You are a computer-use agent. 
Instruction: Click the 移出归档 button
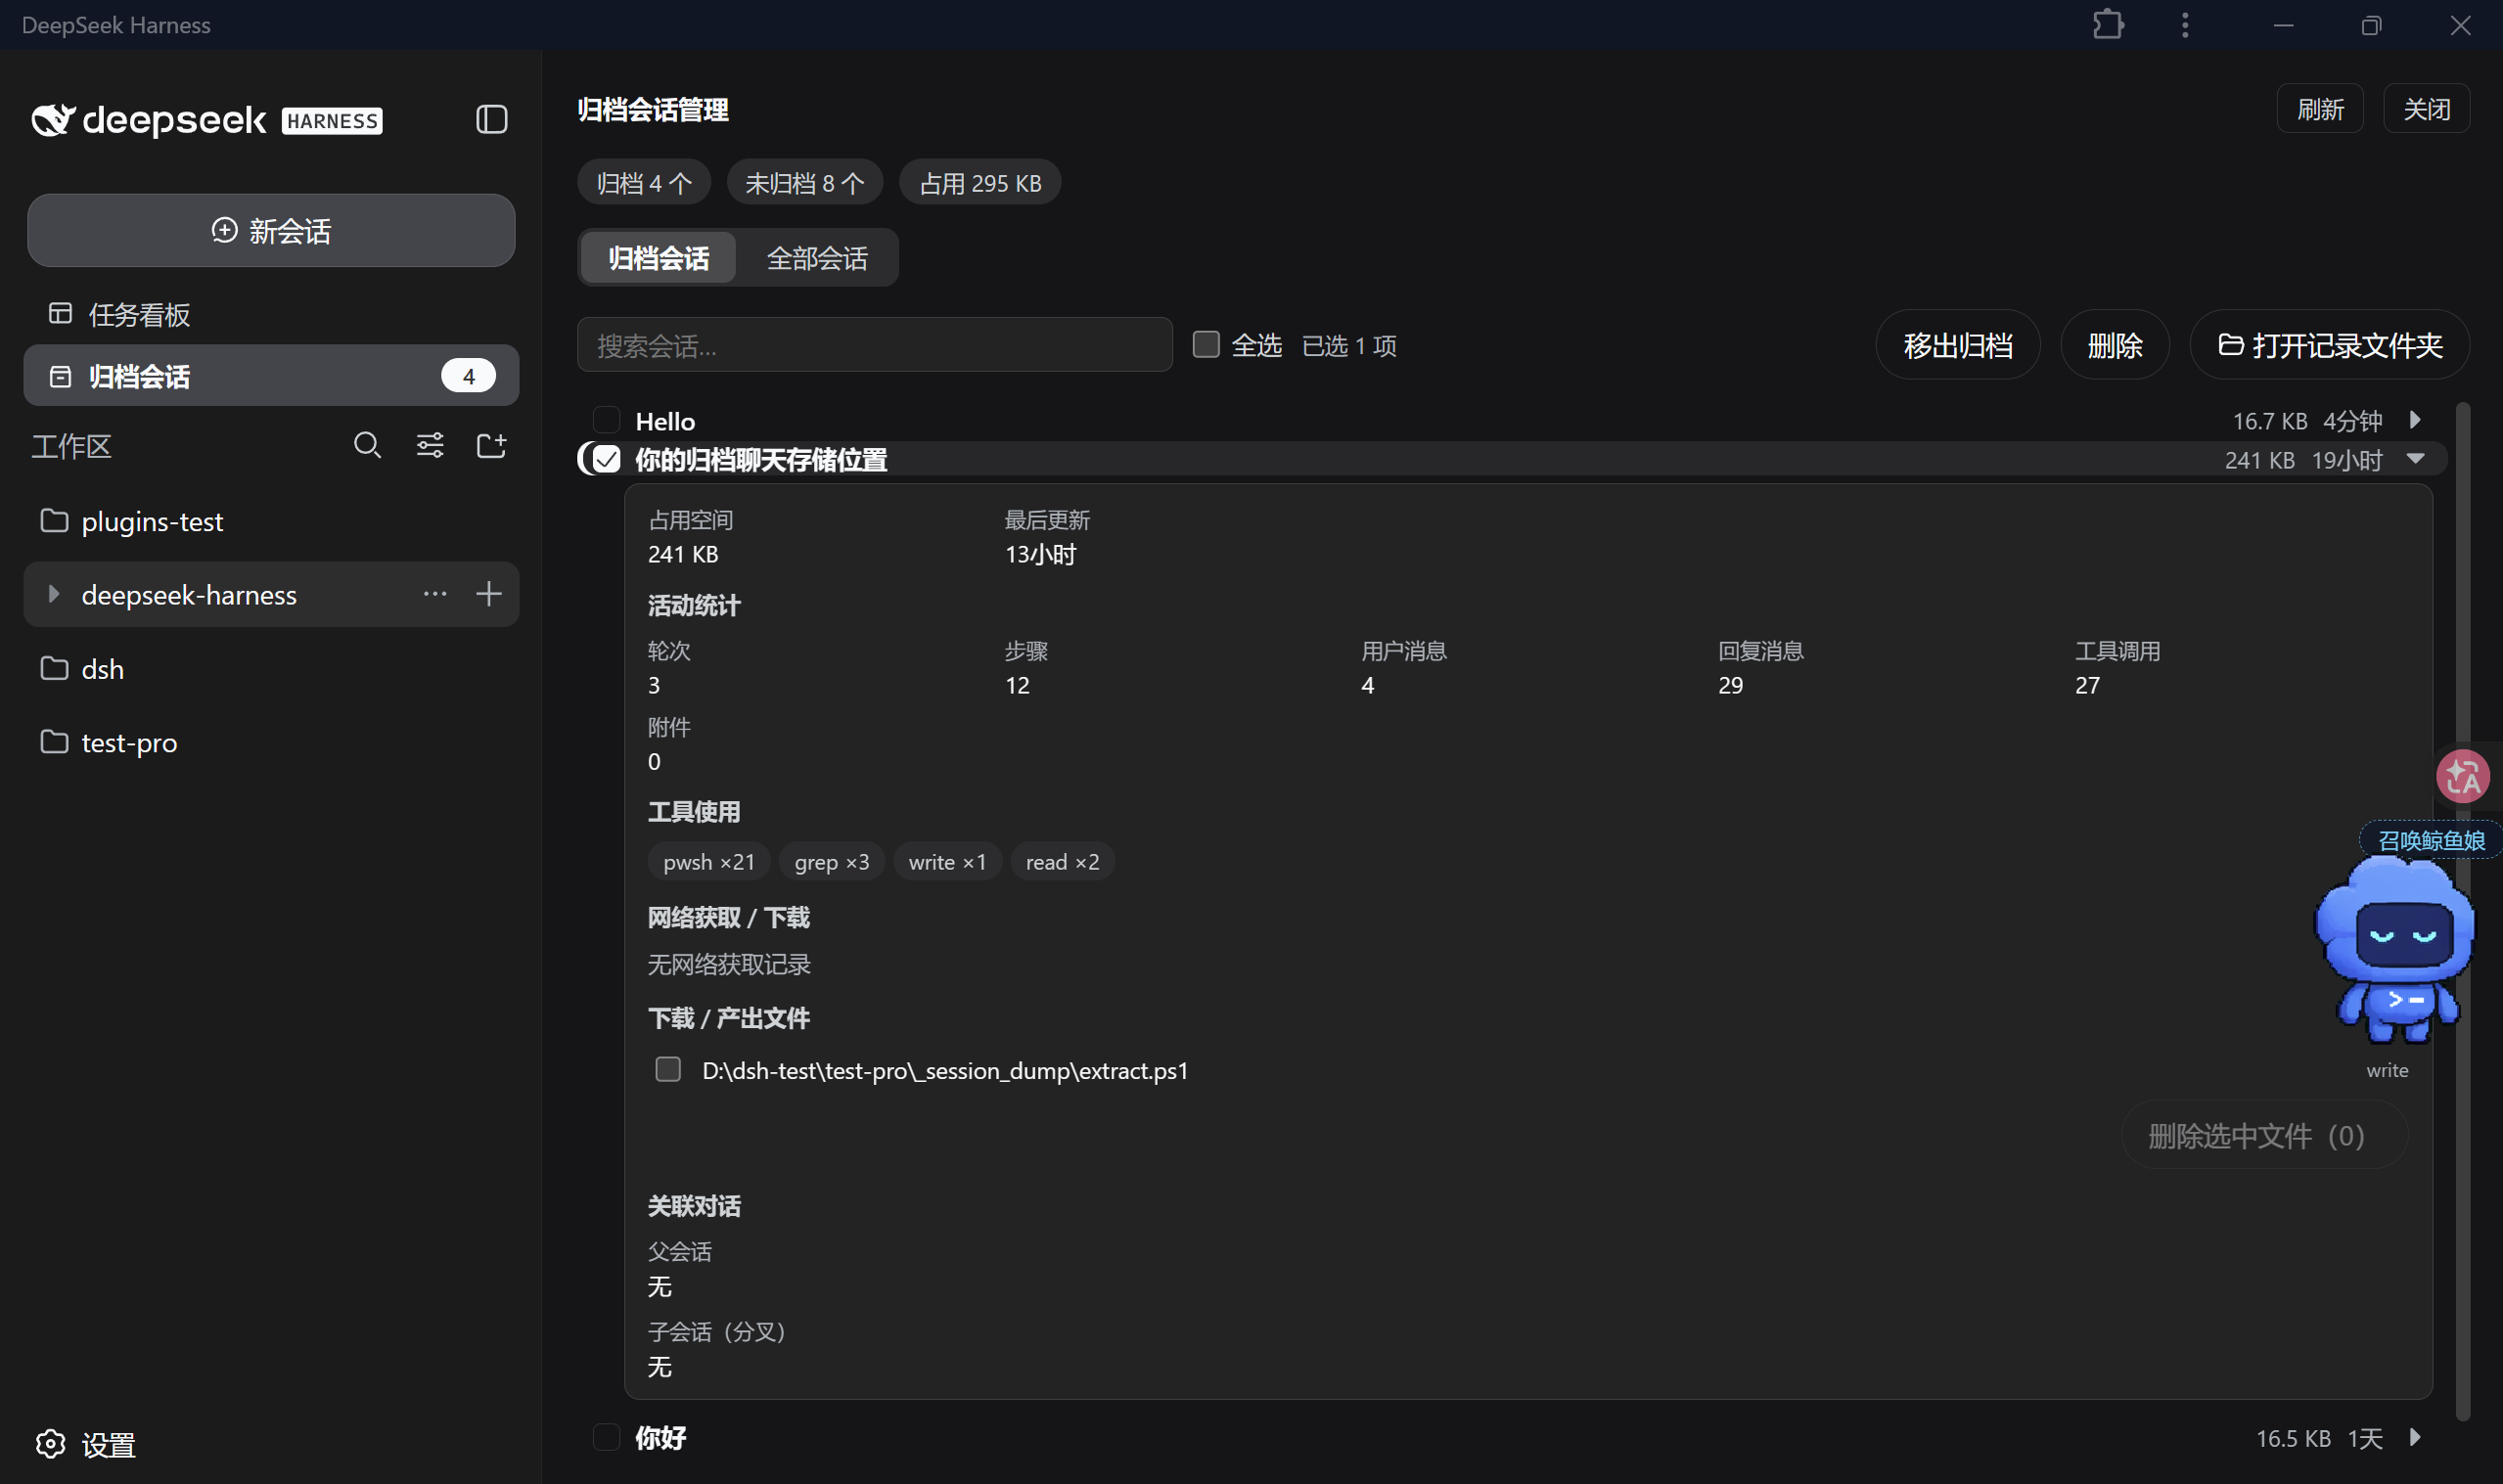tap(1957, 345)
